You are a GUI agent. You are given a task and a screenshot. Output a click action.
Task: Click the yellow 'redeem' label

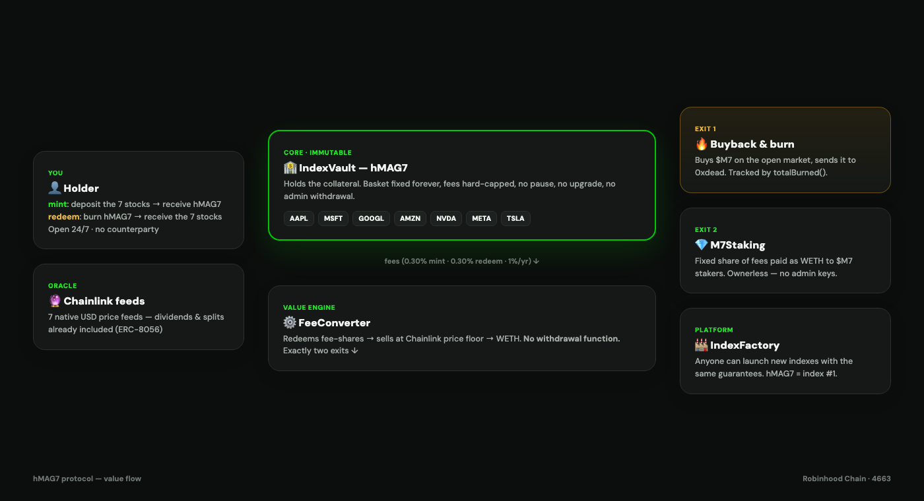coord(64,217)
